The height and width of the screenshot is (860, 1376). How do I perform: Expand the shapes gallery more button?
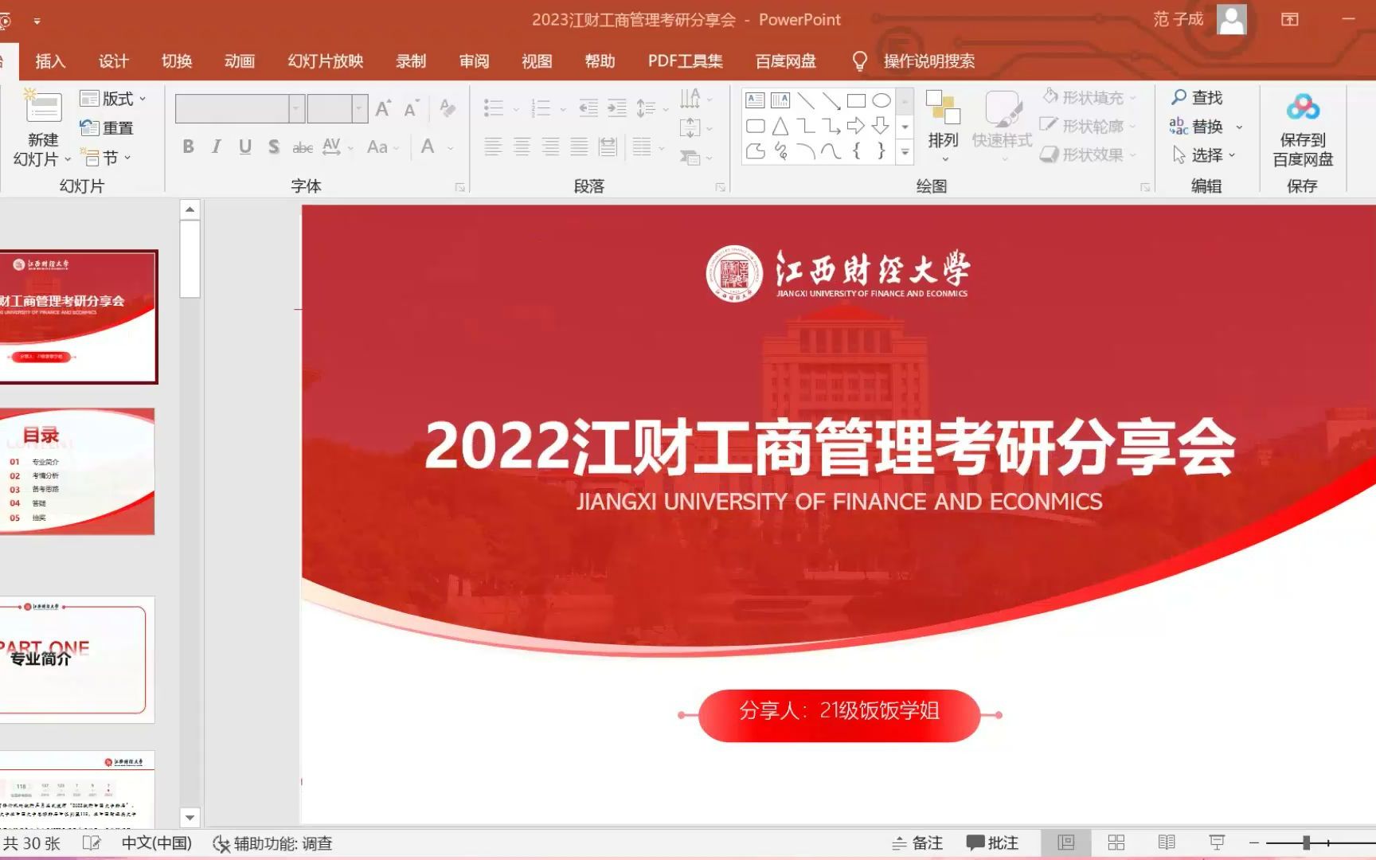click(x=905, y=151)
